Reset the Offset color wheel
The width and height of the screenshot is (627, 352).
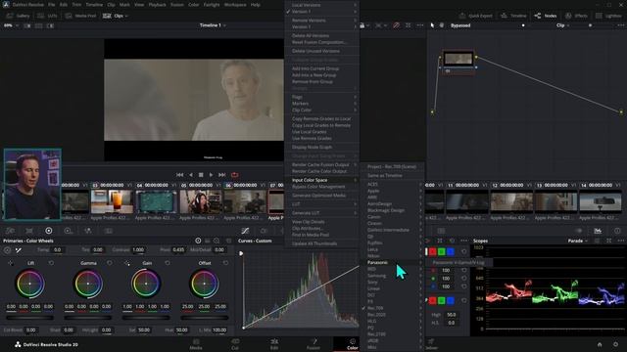pyautogui.click(x=226, y=263)
